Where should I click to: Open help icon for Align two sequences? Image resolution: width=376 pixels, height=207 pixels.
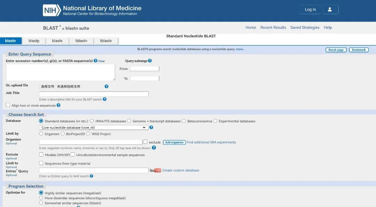58,105
